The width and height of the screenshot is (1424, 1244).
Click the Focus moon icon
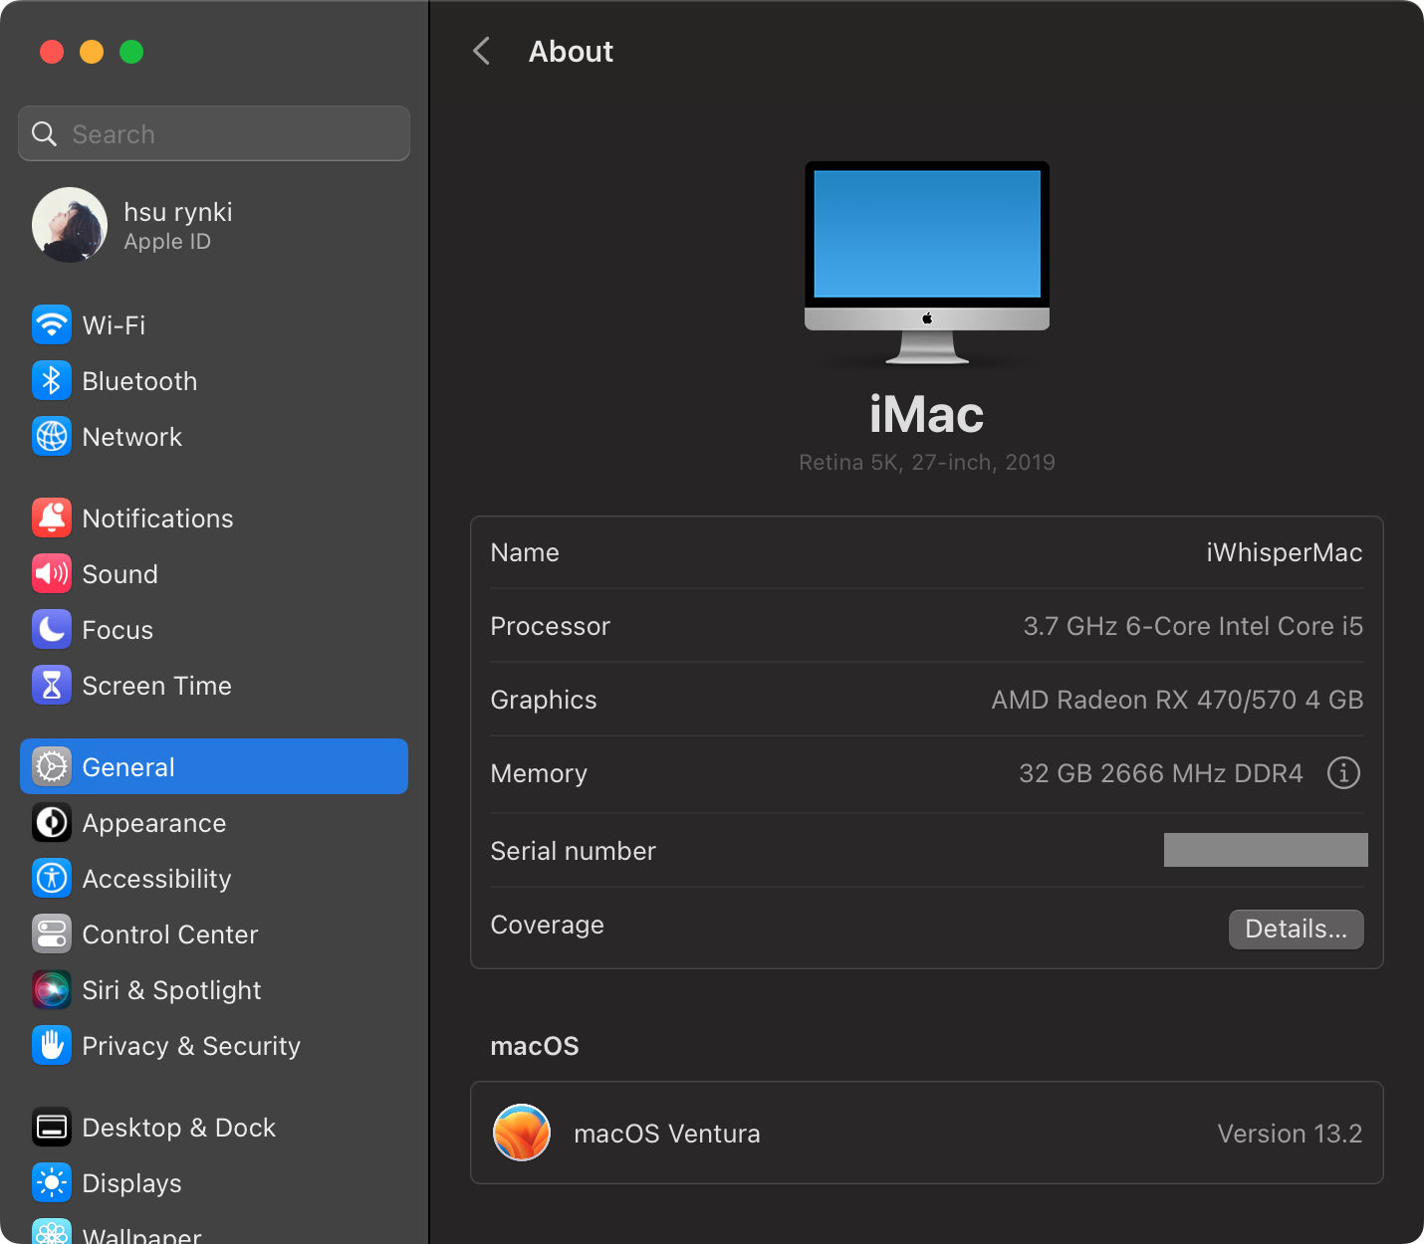[52, 629]
